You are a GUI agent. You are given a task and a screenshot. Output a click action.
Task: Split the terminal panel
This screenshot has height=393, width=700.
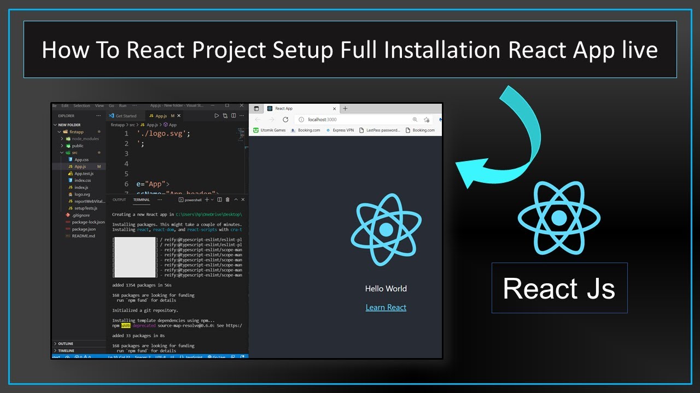[x=219, y=200]
